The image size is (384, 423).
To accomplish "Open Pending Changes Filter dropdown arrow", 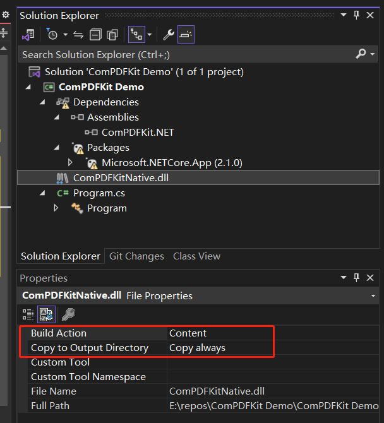I will tap(65, 35).
